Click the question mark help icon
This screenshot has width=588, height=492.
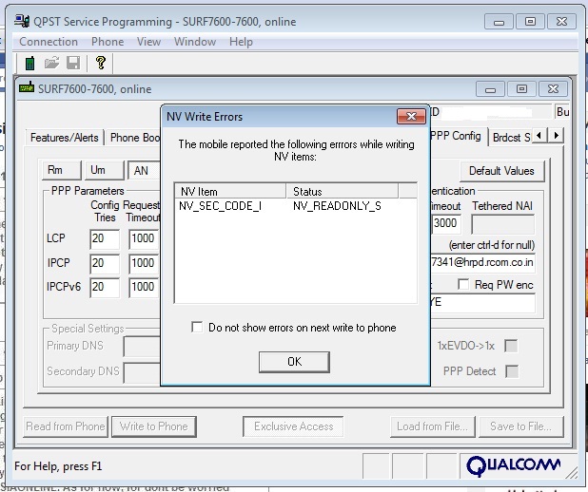100,63
